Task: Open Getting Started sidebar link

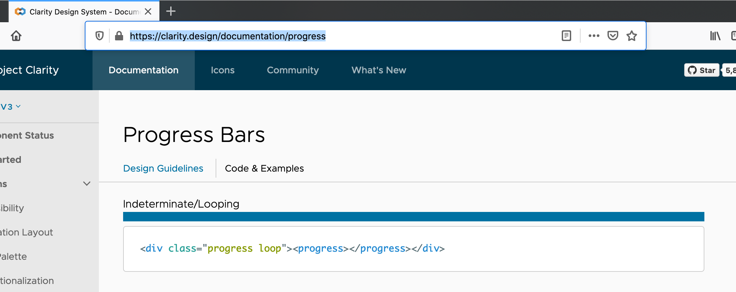Action: (11, 159)
